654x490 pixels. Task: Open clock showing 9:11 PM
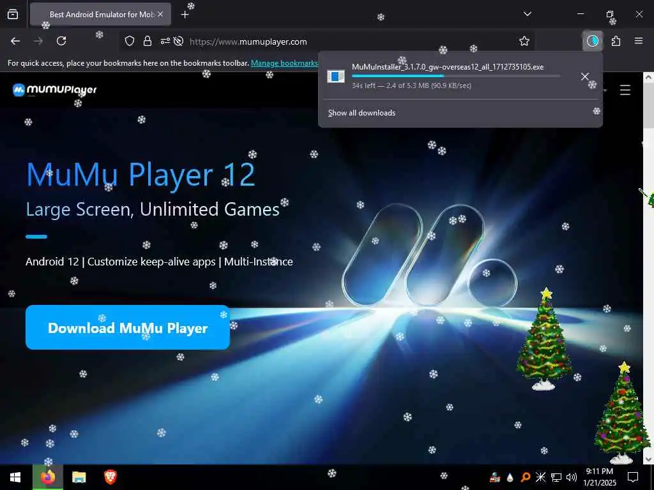click(x=599, y=477)
